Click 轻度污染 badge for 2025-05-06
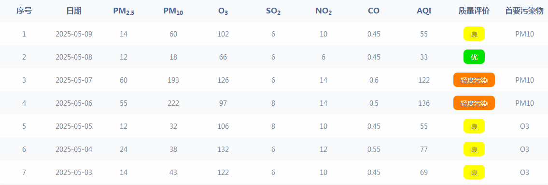This screenshot has height=185, width=548. point(474,103)
